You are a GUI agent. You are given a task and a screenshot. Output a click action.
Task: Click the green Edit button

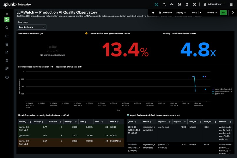pos(223,13)
